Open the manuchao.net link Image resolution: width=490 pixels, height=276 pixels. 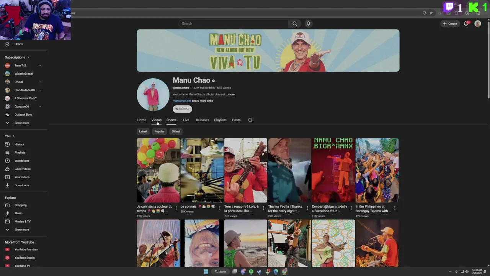pyautogui.click(x=182, y=101)
